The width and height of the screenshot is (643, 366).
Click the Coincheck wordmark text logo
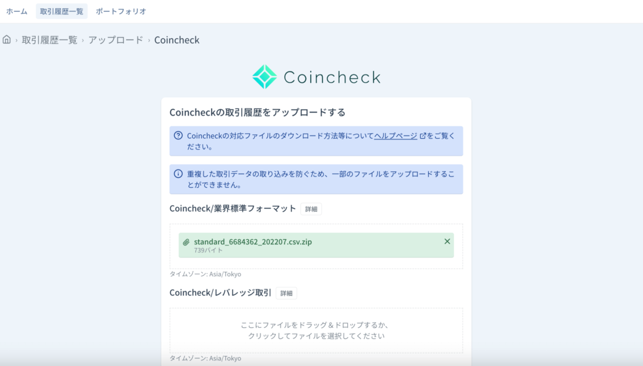tap(332, 77)
